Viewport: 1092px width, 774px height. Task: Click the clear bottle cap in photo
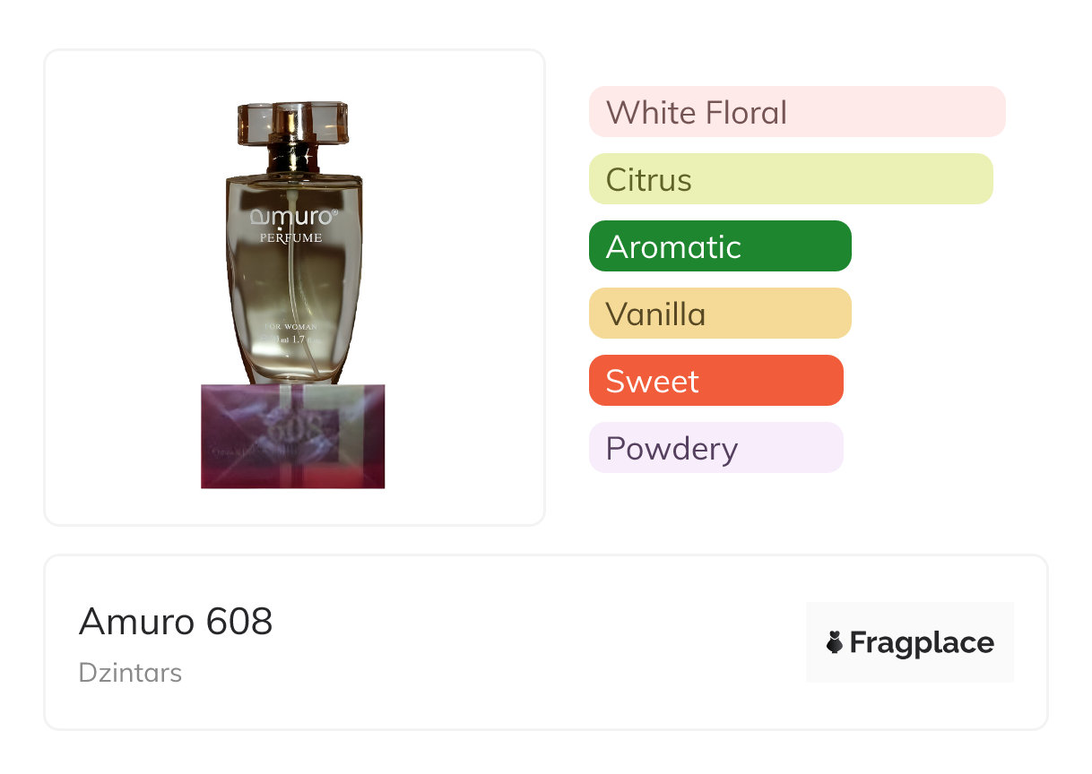(292, 121)
